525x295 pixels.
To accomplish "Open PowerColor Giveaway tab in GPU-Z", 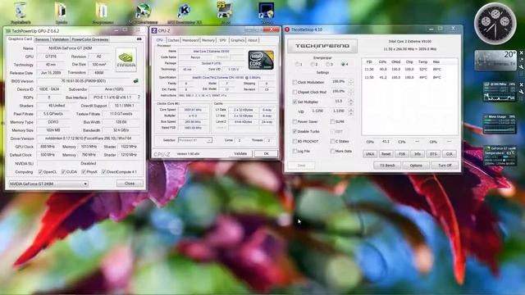I will (x=89, y=39).
